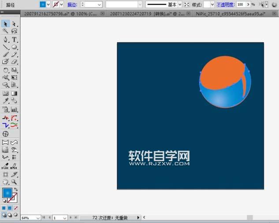Image resolution: width=279 pixels, height=223 pixels.
Task: Open the 描边 stroke panel link
Action: [72, 4]
